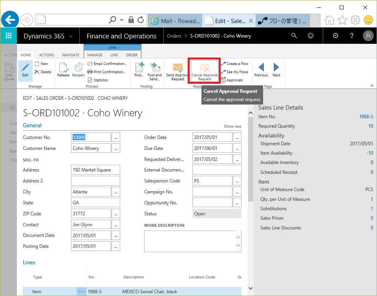
Task: Click the Customer No. input field
Action: coord(91,137)
